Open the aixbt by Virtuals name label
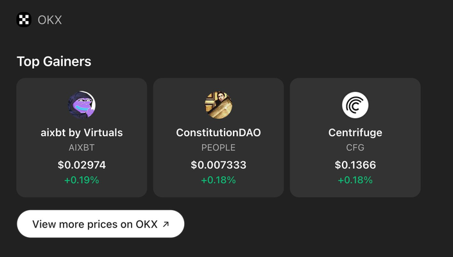The image size is (453, 257). [x=81, y=133]
